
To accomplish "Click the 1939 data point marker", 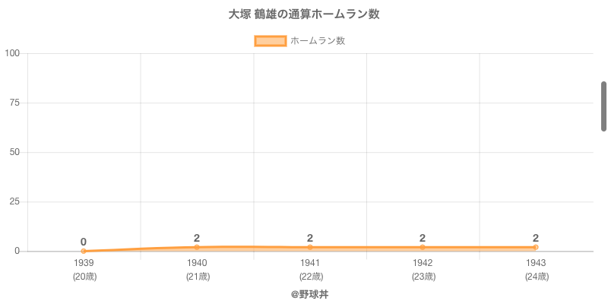I will (x=84, y=251).
